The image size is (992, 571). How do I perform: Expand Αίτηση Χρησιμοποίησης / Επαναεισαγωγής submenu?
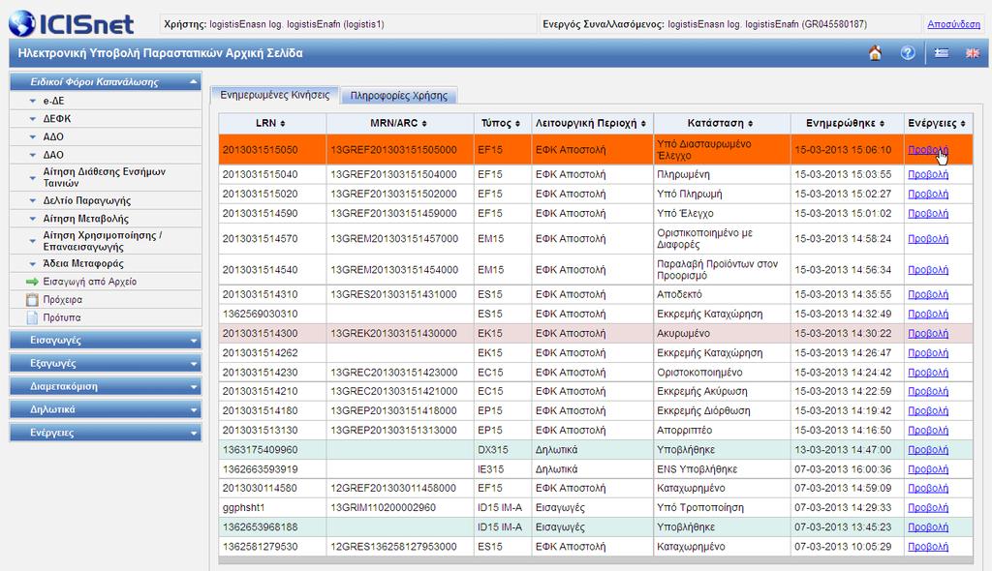pyautogui.click(x=33, y=241)
